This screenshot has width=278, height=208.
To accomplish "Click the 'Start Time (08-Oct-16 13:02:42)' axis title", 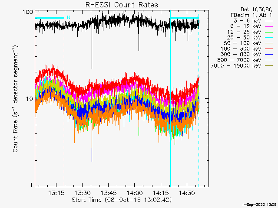I will (122, 200).
